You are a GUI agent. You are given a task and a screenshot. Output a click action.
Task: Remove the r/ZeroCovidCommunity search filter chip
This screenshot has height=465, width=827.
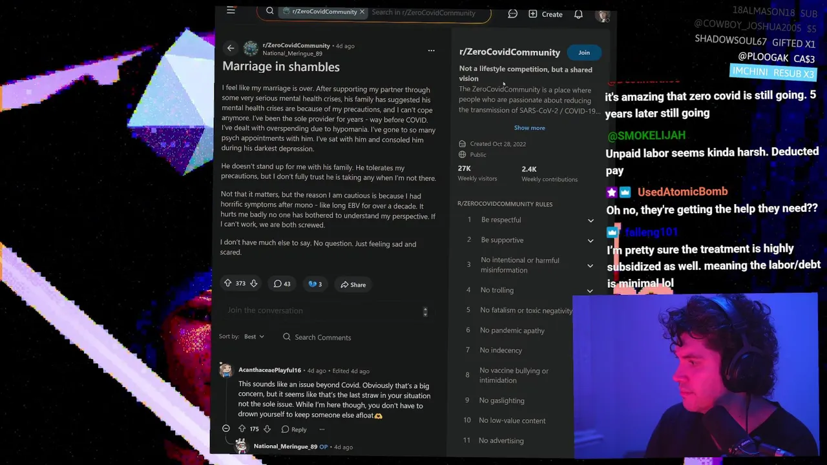(x=362, y=12)
